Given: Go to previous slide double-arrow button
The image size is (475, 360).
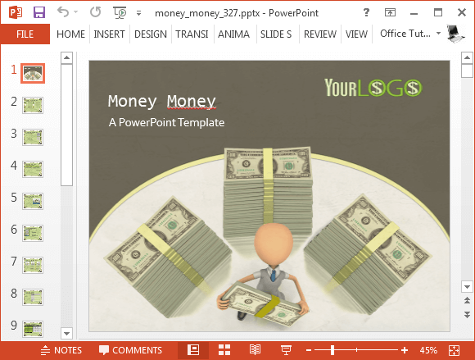Looking at the screenshot, I should coord(467,301).
